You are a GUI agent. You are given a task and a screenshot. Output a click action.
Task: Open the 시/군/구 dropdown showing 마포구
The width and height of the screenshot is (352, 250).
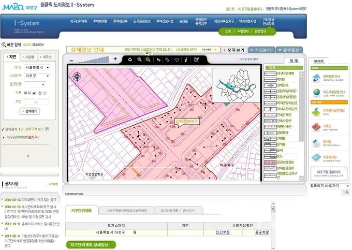[x=37, y=76]
